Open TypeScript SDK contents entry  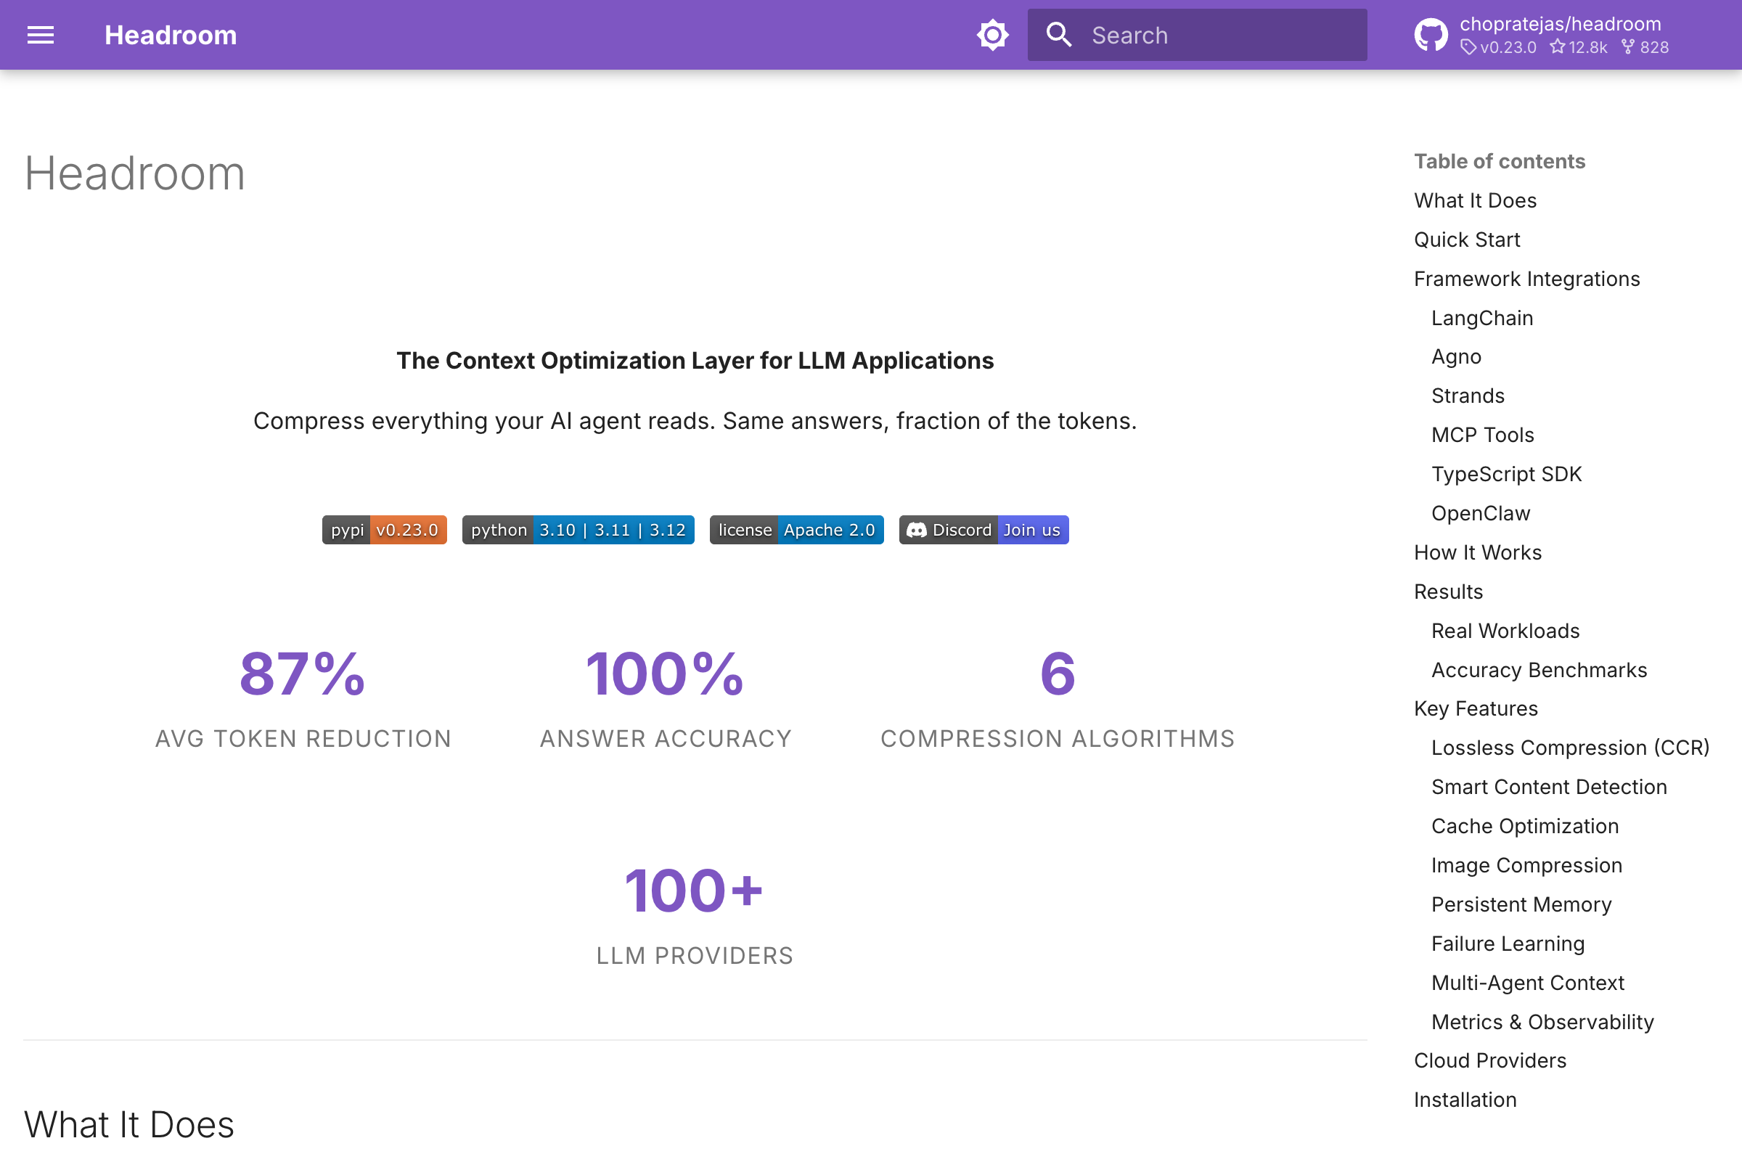1506,473
